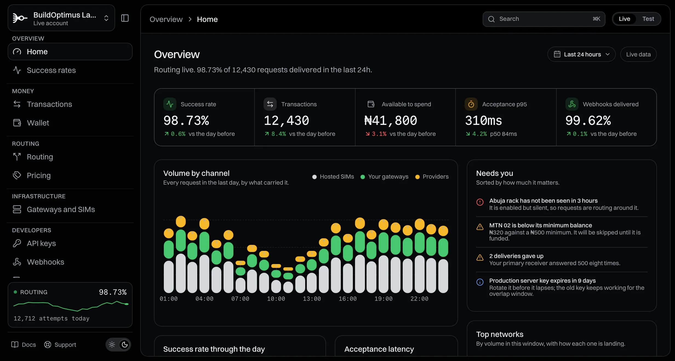Click the Abuja rack error alert icon
Viewport: 675px width, 361px height.
(x=480, y=202)
